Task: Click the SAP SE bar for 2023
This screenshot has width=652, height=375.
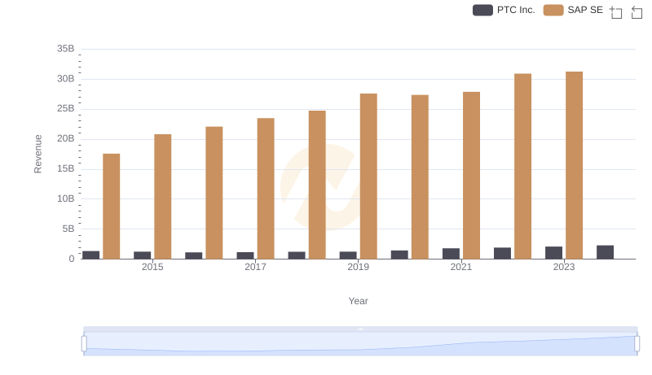Action: [x=575, y=165]
